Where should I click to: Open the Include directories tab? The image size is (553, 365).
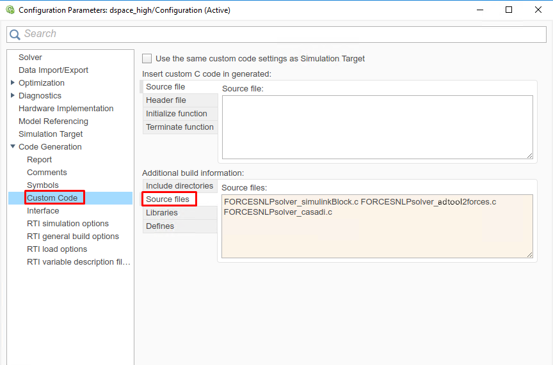179,186
